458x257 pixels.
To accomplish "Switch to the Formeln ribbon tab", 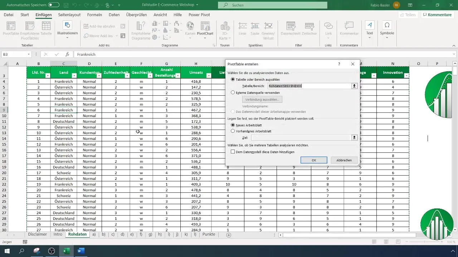I will 94,15.
